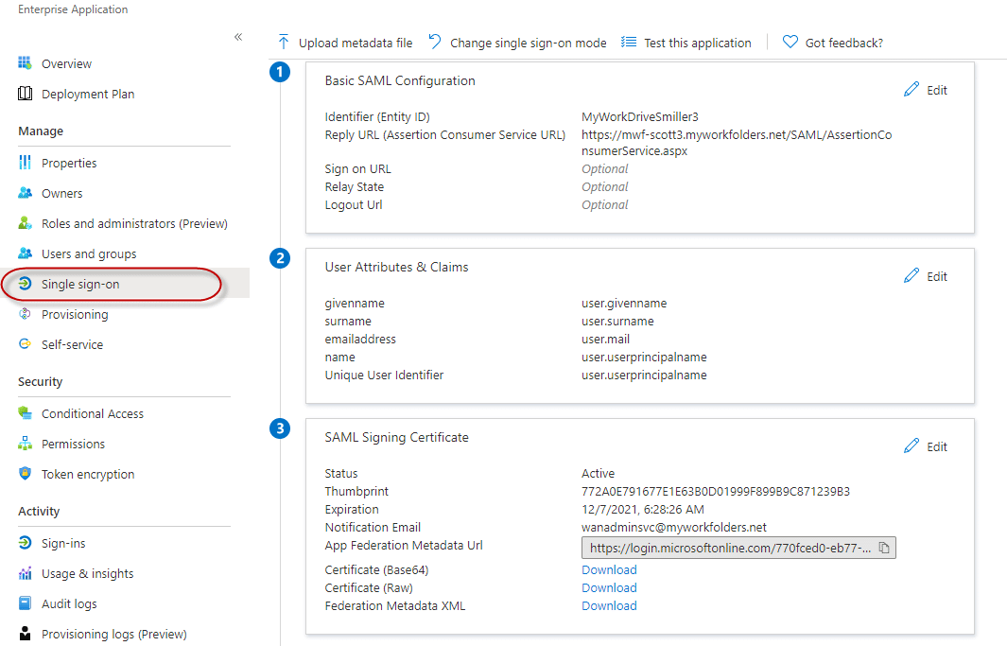Open the Token encryption shield icon
Screen dimensions: 1007x646
tap(26, 474)
